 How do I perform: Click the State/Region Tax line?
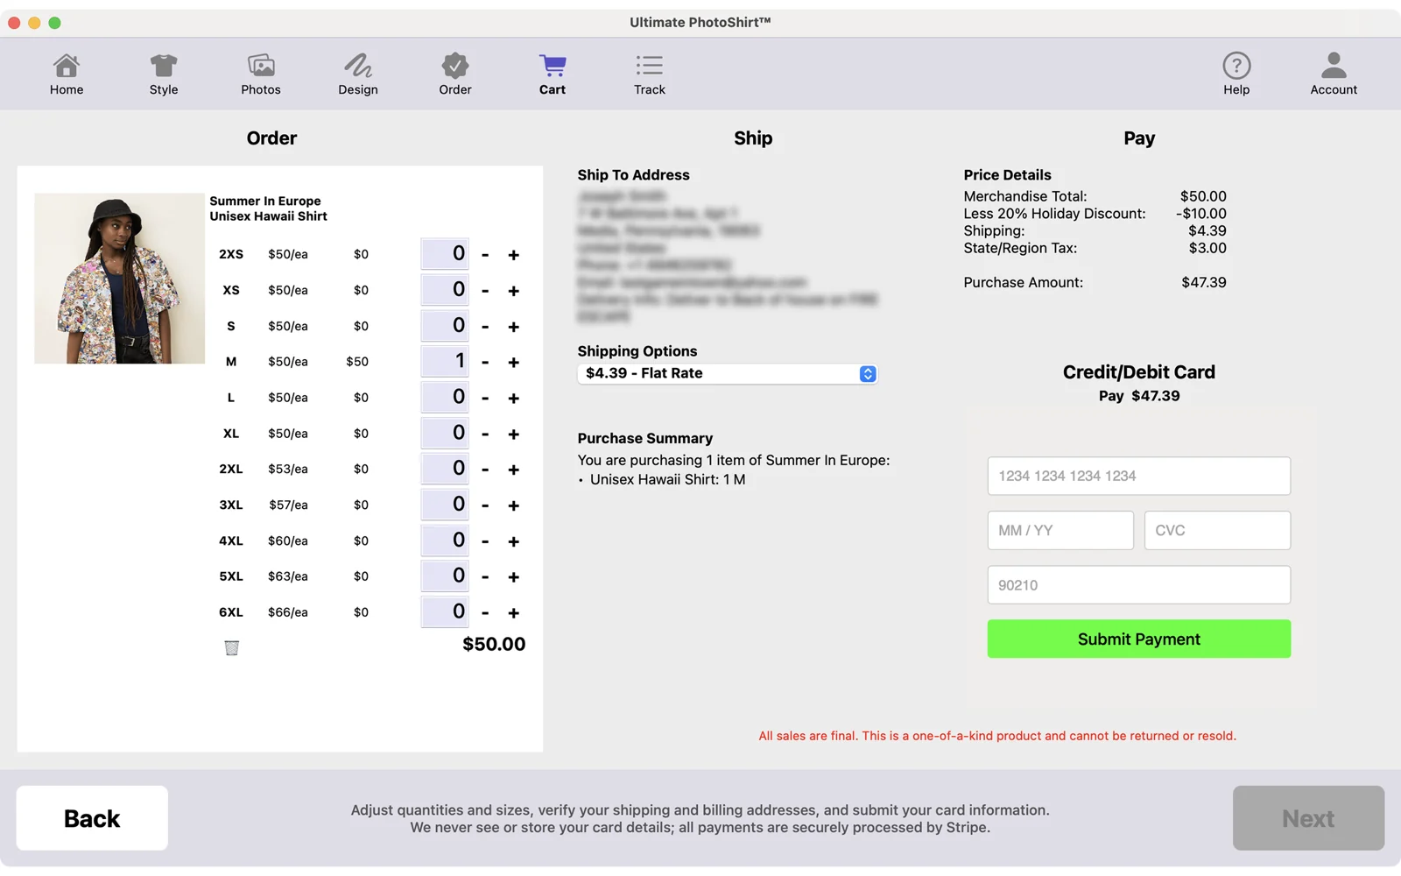[1095, 249]
